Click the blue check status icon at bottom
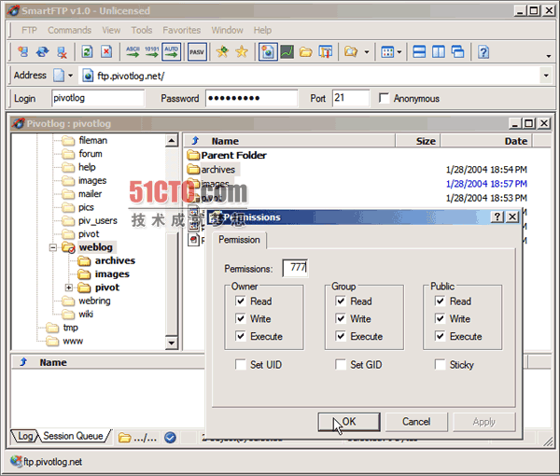Screen dimensions: 560x476 (x=170, y=438)
